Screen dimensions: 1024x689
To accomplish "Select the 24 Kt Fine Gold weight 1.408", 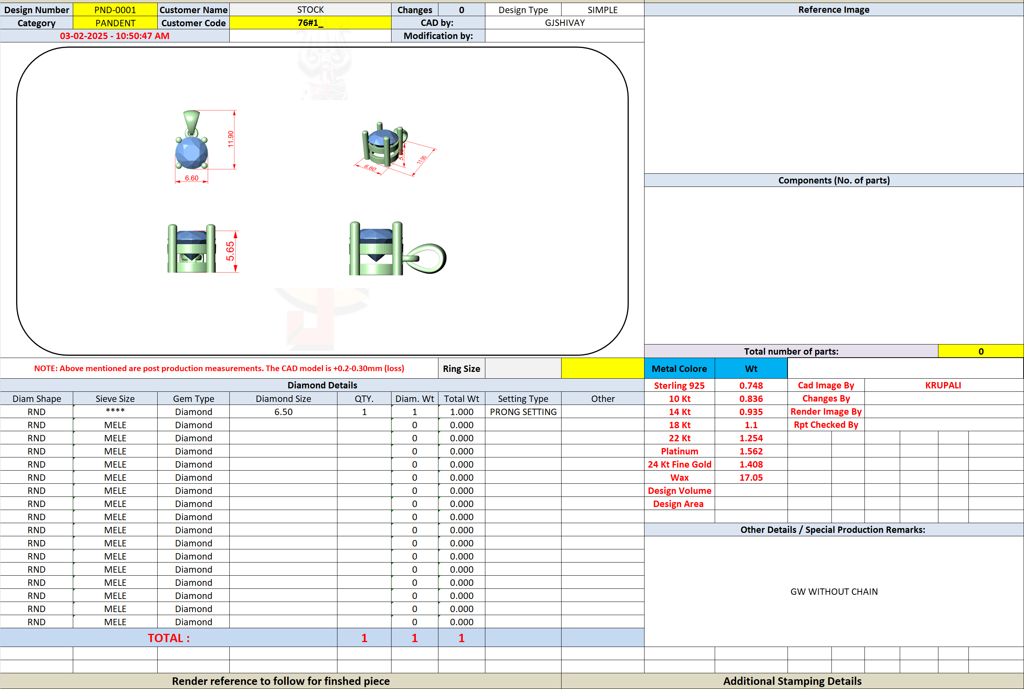I will point(751,465).
